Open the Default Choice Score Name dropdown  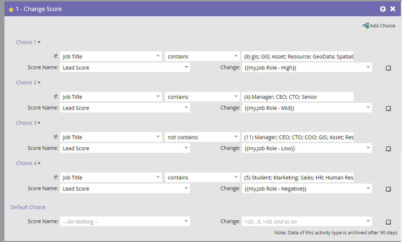[186, 221]
